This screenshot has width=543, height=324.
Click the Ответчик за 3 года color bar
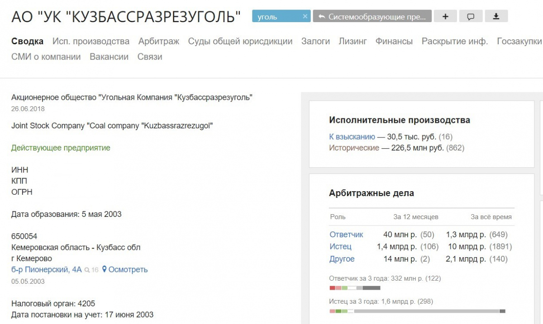pyautogui.click(x=355, y=288)
